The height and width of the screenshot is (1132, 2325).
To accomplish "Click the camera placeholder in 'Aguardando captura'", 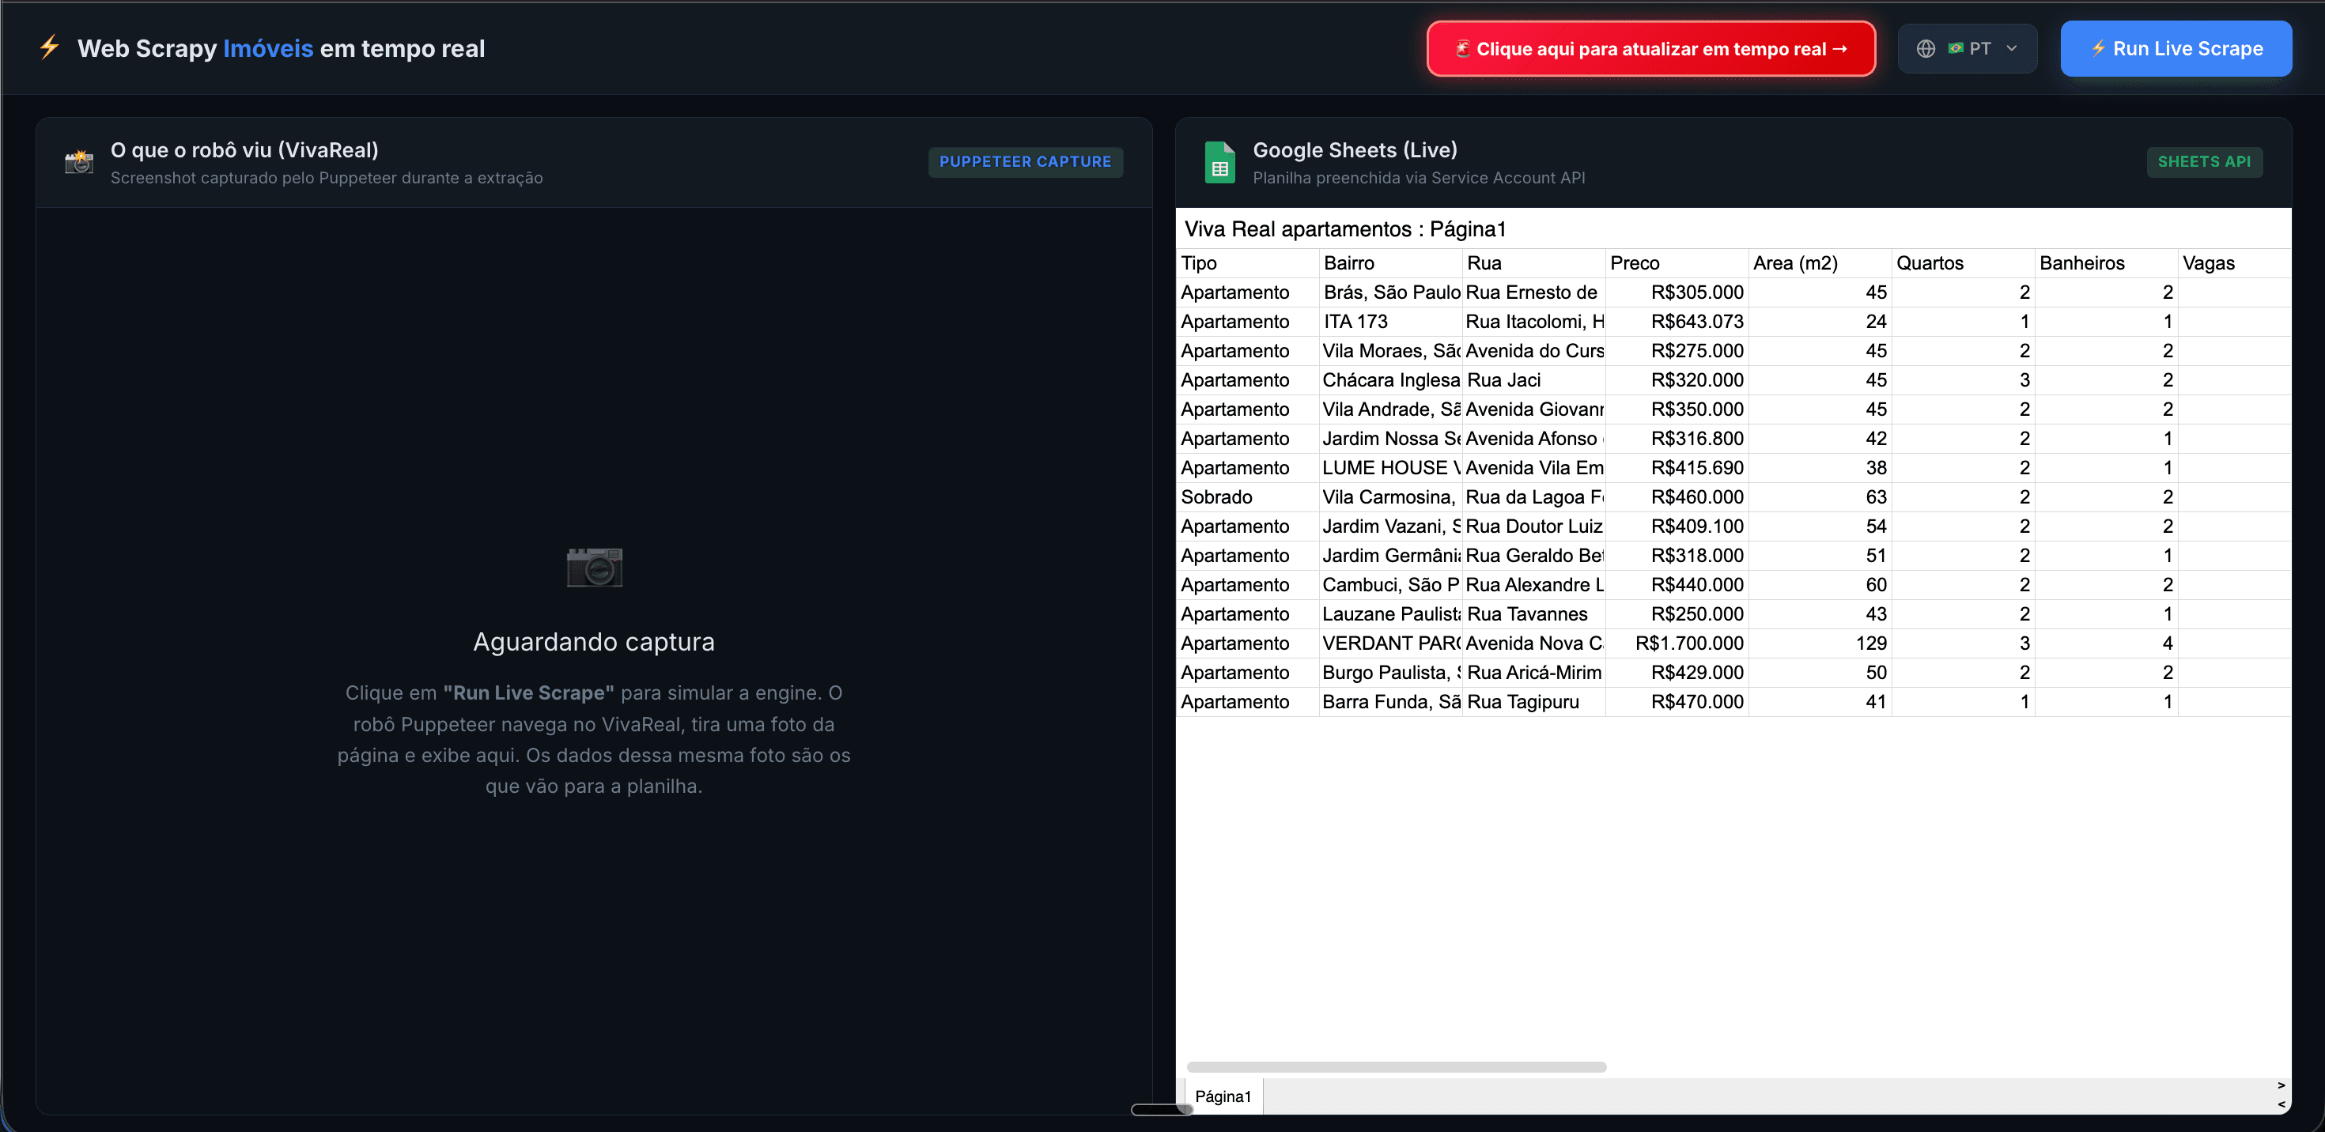I will (593, 567).
